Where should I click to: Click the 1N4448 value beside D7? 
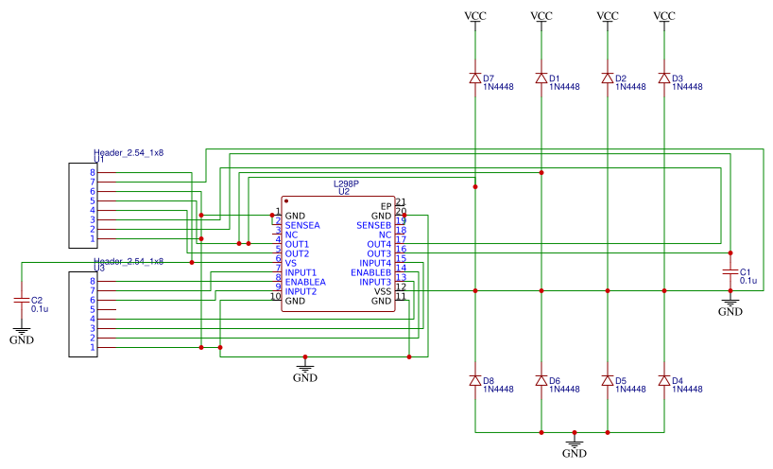tap(498, 87)
